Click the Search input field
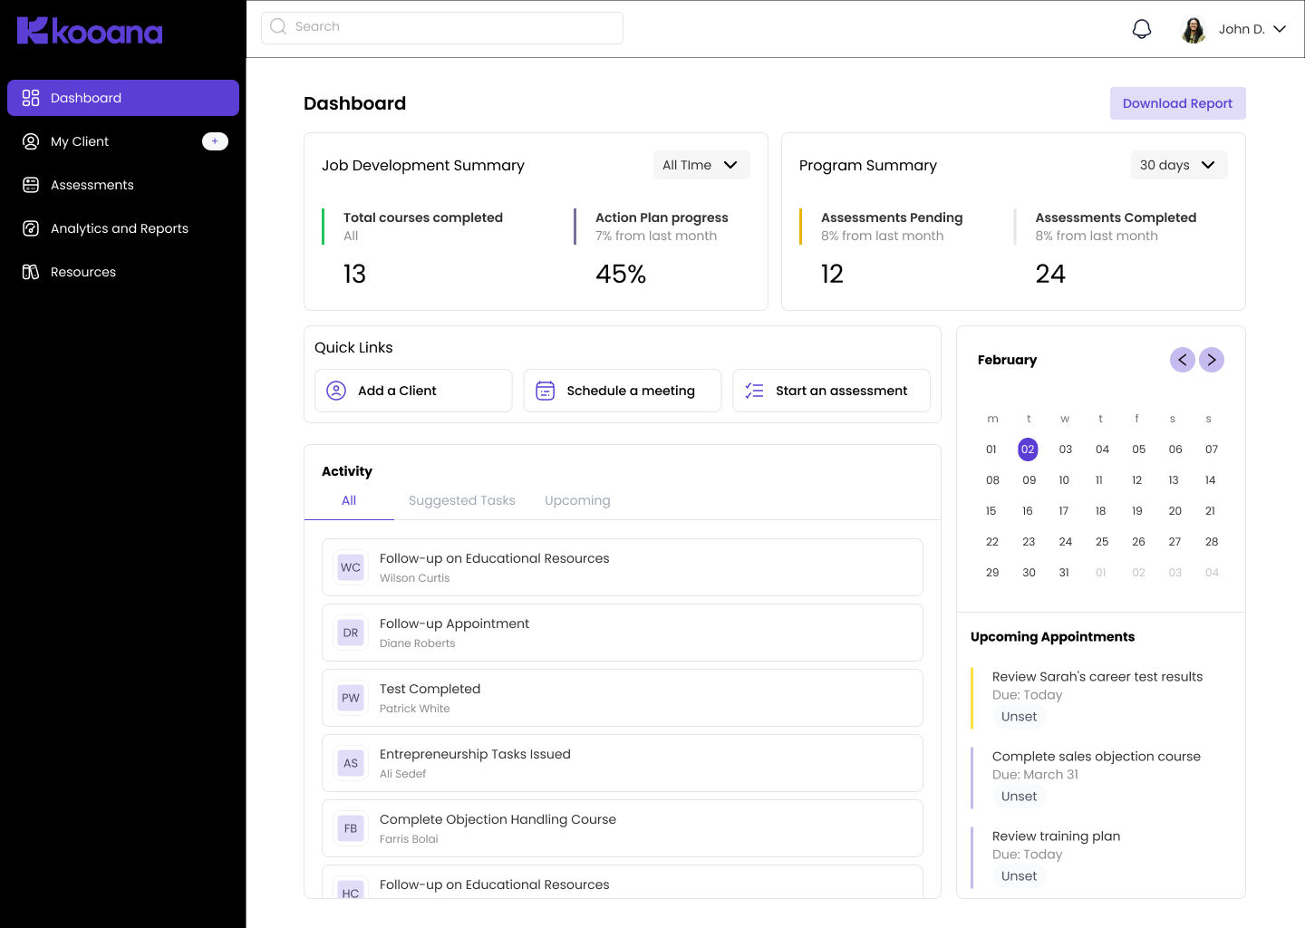 point(442,27)
